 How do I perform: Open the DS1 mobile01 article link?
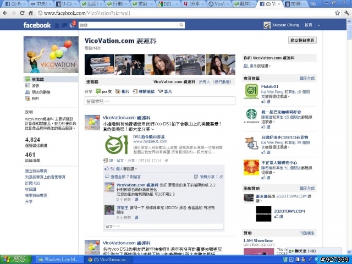pos(149,136)
